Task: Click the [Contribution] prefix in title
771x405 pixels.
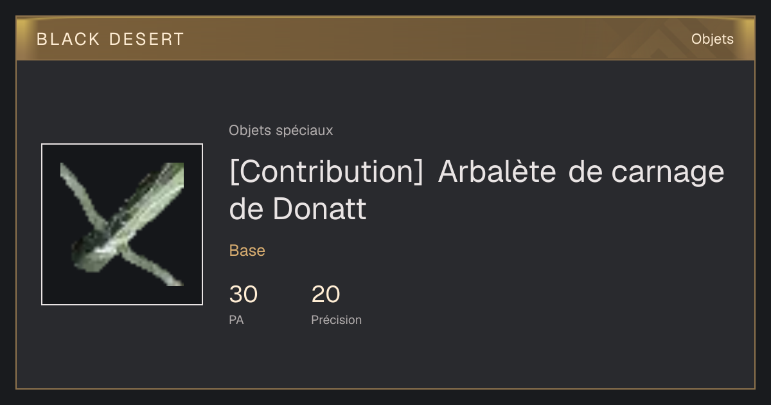Action: [326, 172]
